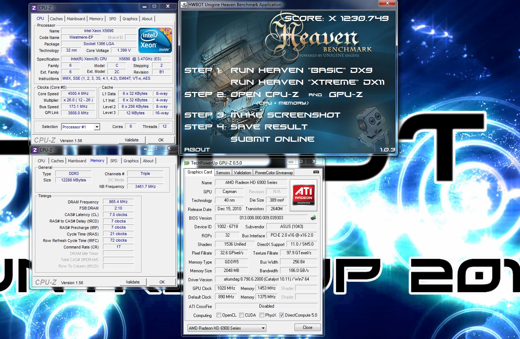
Task: Click the BIOS Version field "013.008.000.009.039303"
Action: pyautogui.click(x=261, y=218)
